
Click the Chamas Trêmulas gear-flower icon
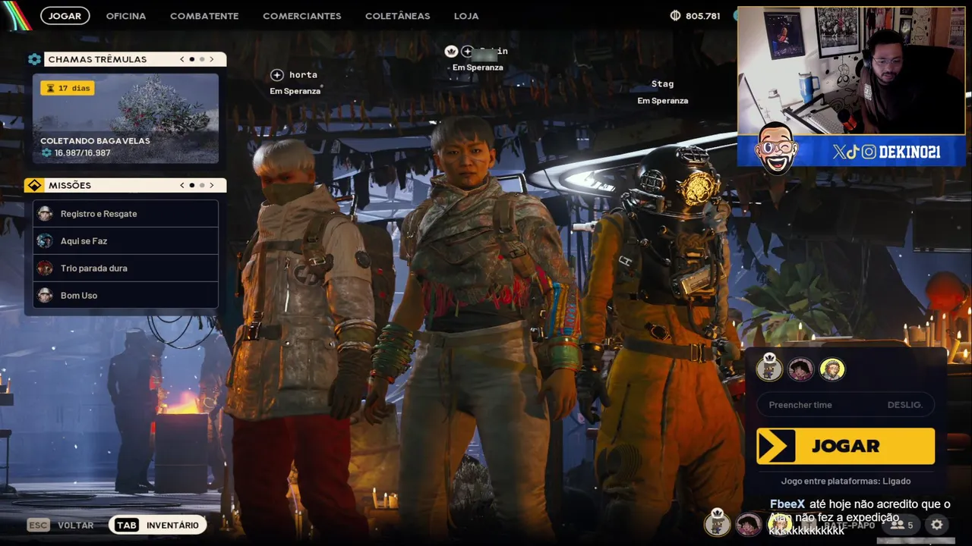tap(34, 59)
